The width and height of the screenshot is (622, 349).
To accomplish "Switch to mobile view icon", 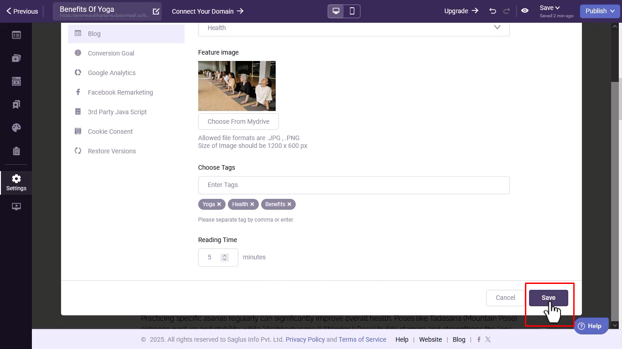I will click(x=352, y=11).
